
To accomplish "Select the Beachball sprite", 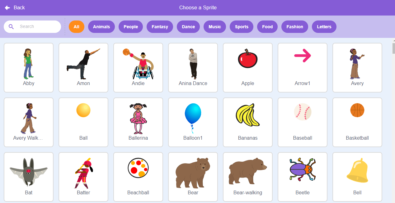I will (138, 177).
